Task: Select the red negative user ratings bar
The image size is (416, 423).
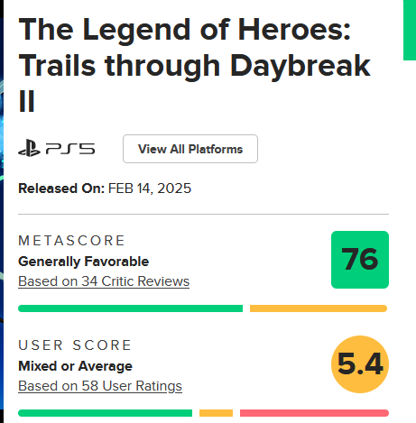Action: pos(314,413)
